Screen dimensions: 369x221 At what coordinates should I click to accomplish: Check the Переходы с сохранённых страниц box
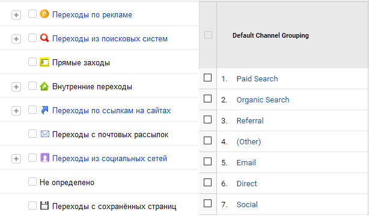pos(32,205)
